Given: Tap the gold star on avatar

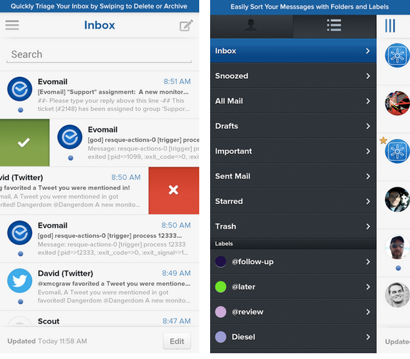Looking at the screenshot, I should pos(383,140).
